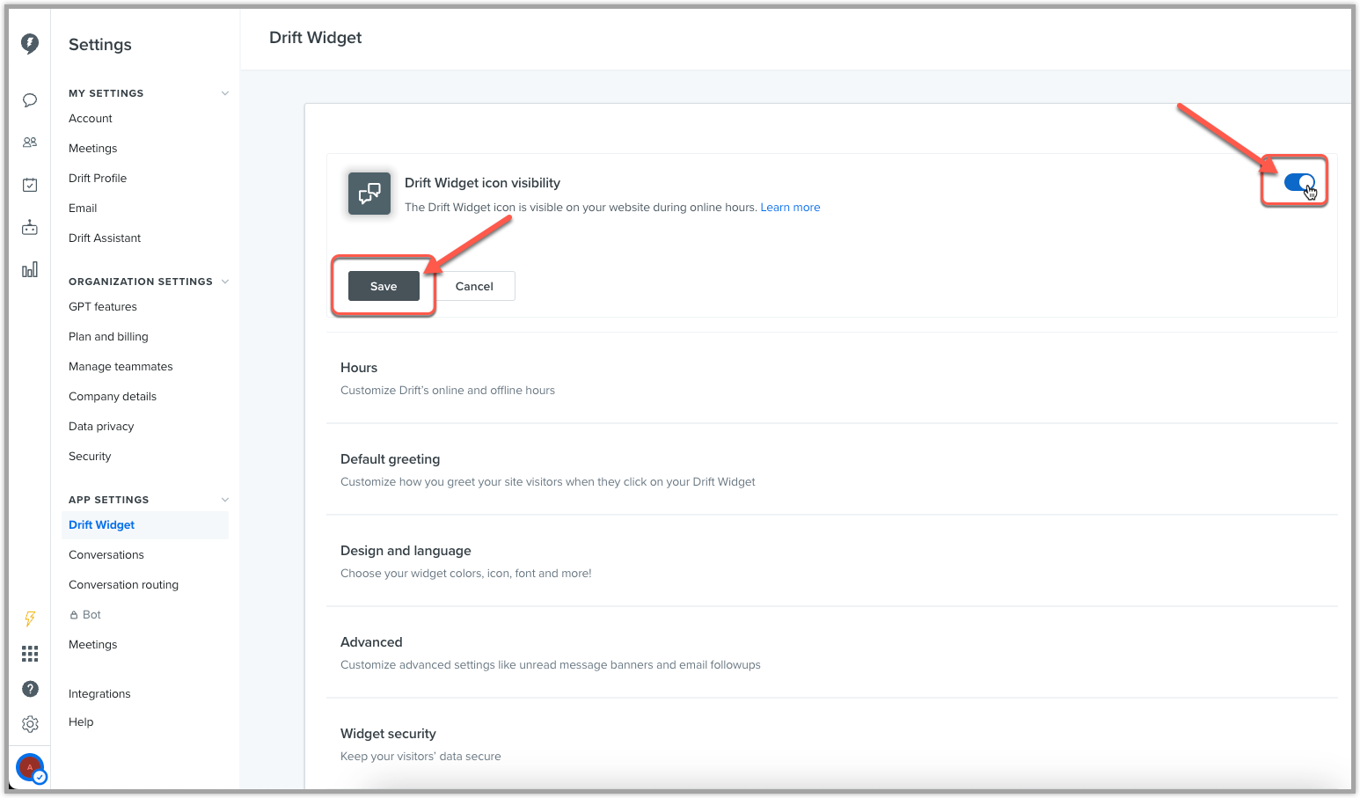Open the Help question mark icon

30,689
